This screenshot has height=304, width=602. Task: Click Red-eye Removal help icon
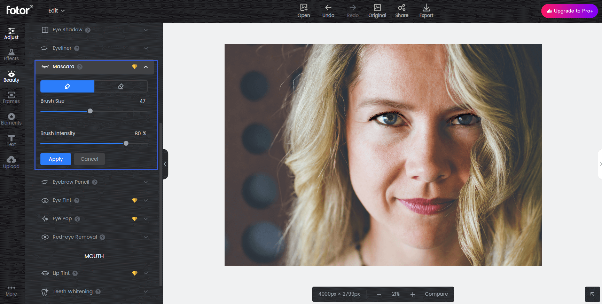coord(102,237)
